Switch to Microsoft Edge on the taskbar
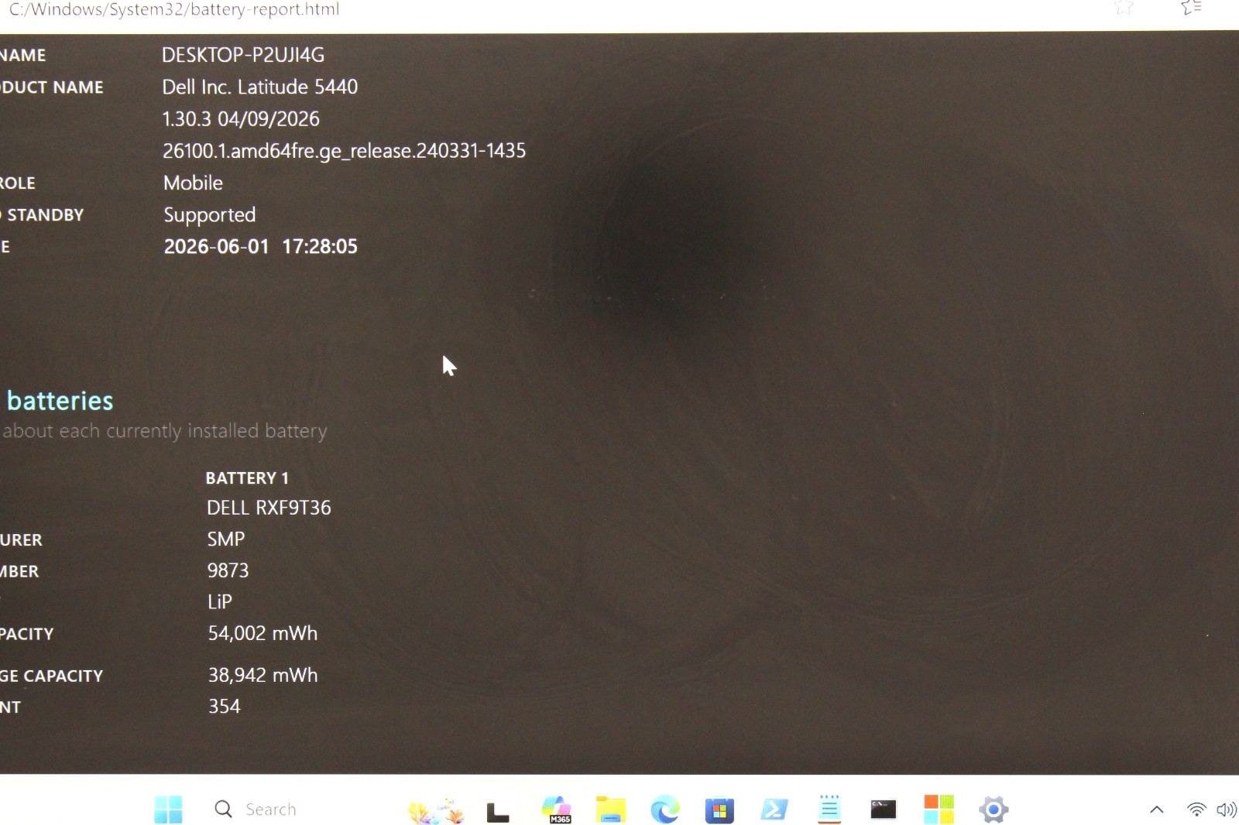The image size is (1239, 825). 665,810
